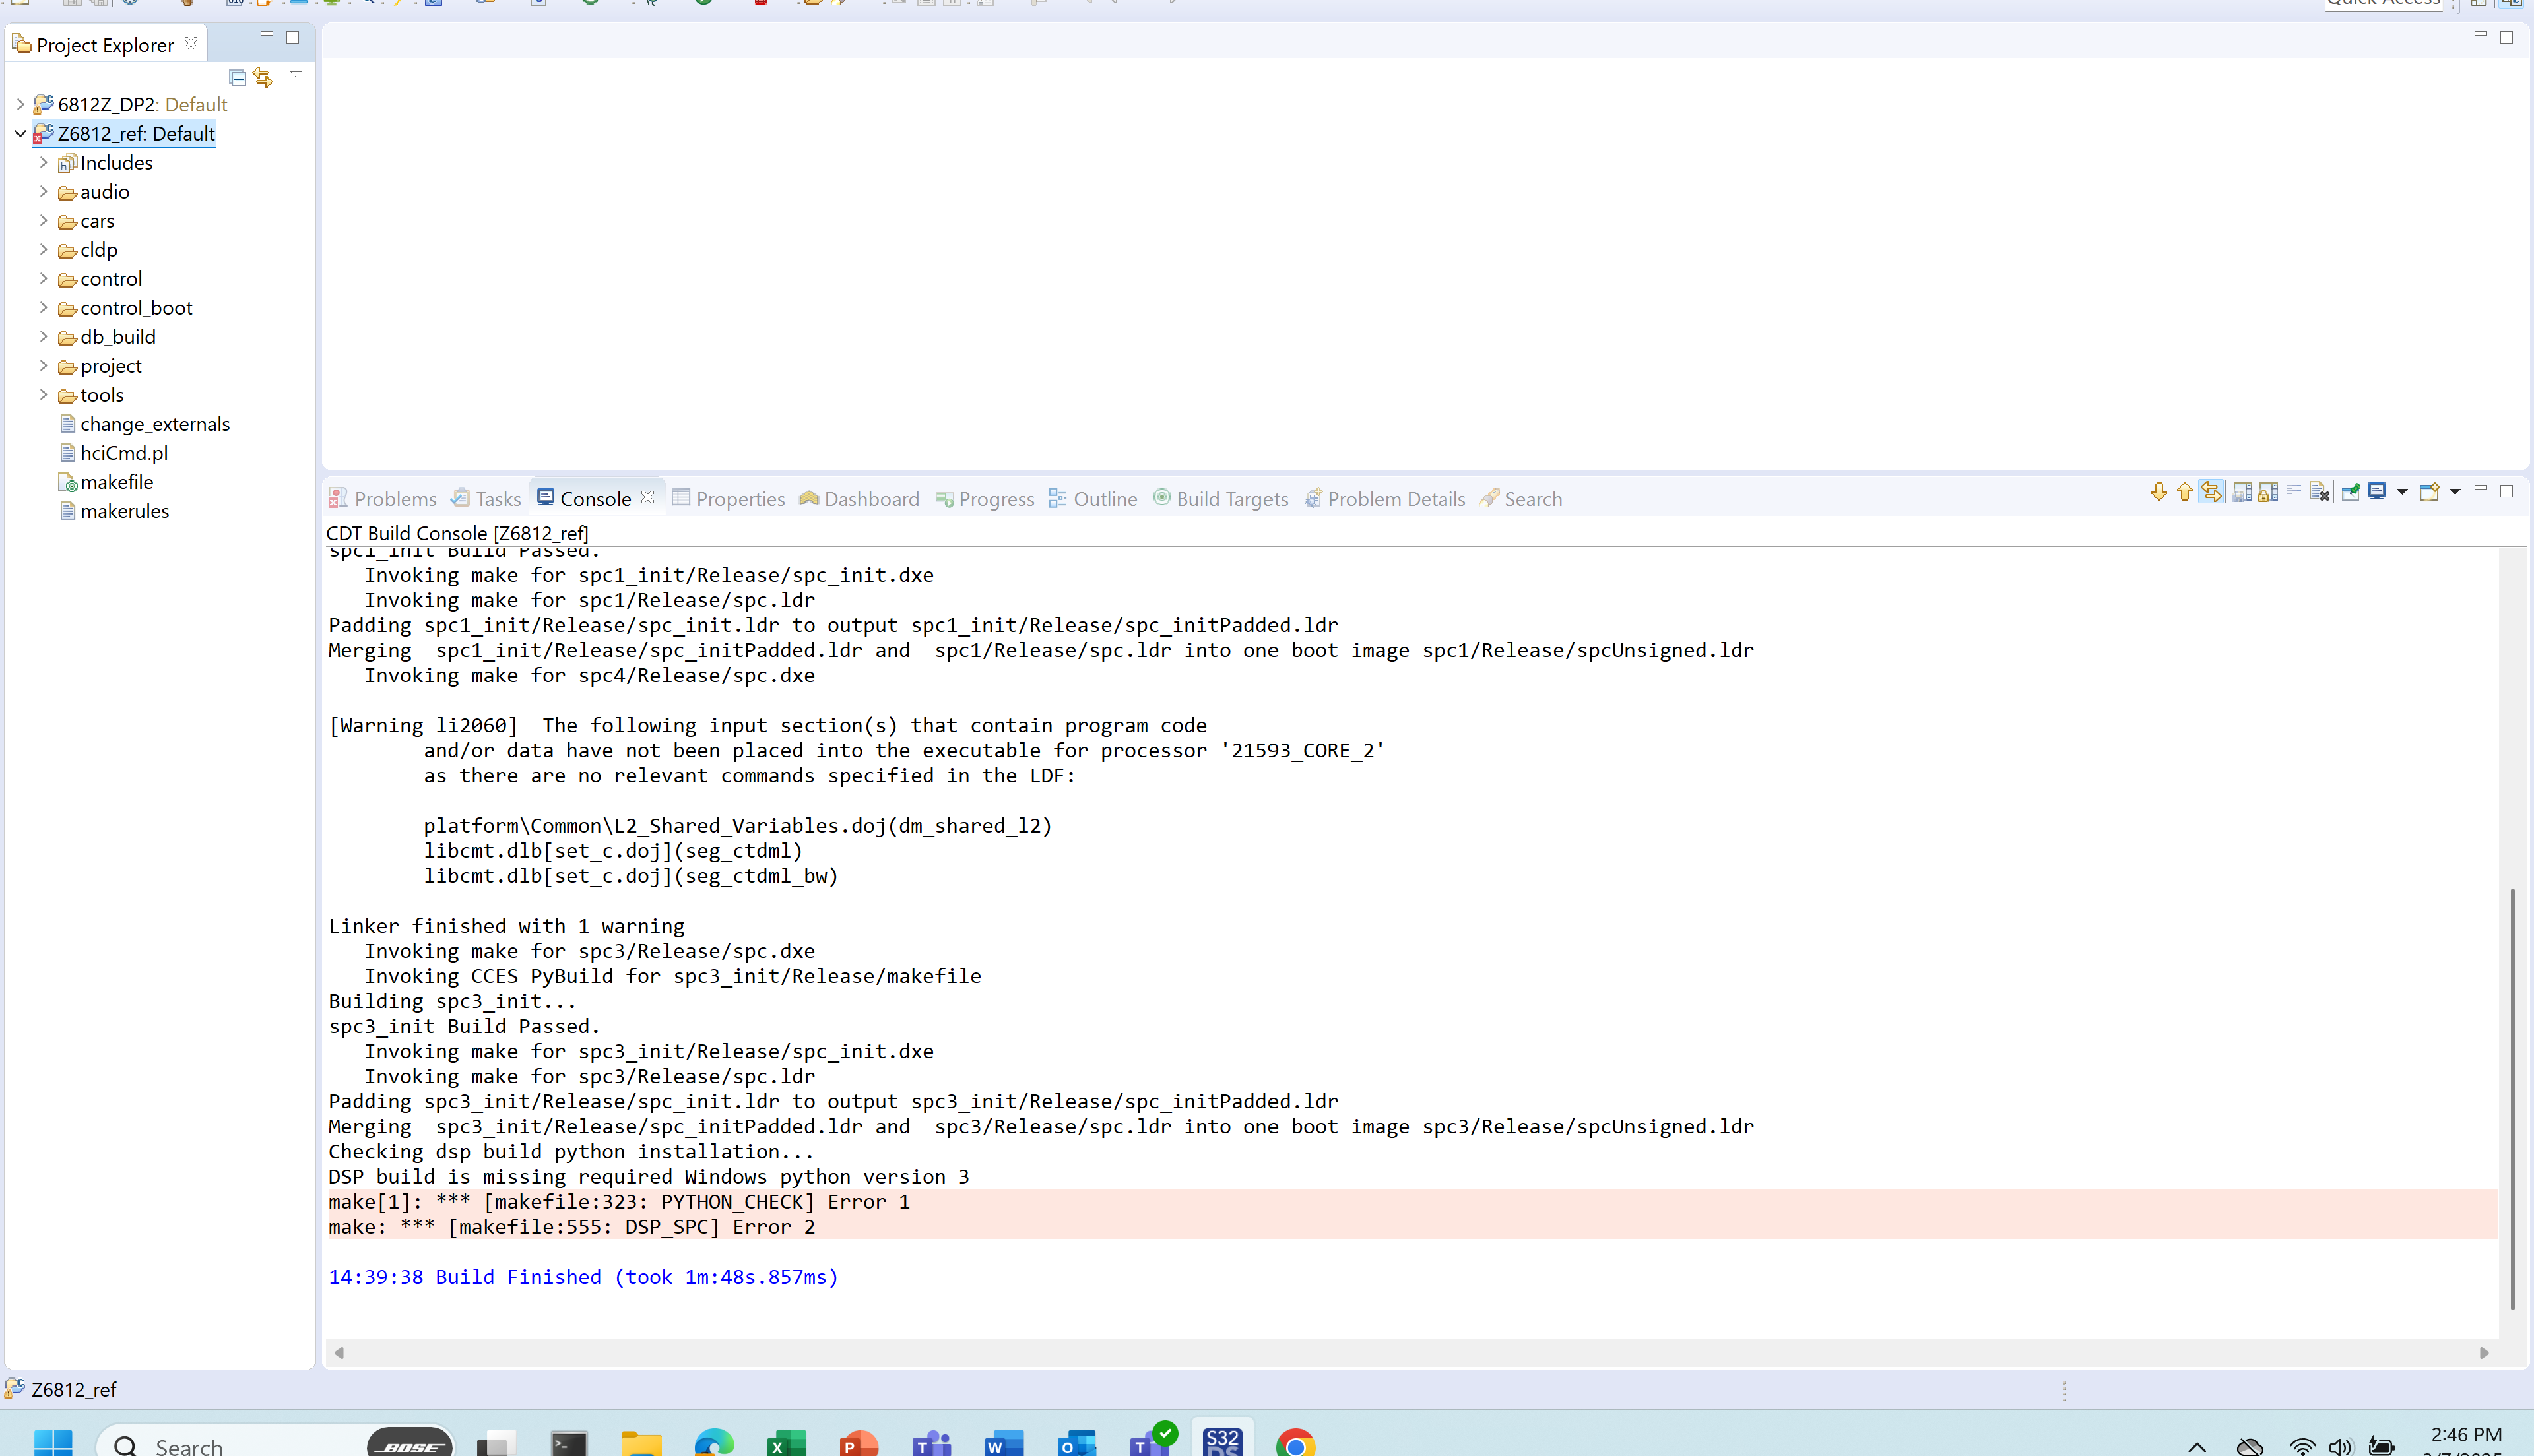Select the makefile in Project Explorer

pyautogui.click(x=116, y=482)
